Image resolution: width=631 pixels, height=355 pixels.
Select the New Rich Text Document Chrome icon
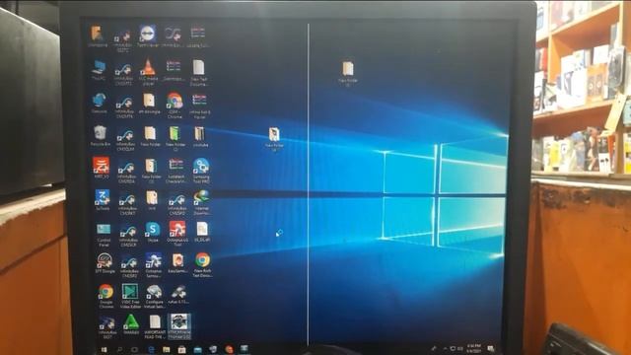(202, 264)
